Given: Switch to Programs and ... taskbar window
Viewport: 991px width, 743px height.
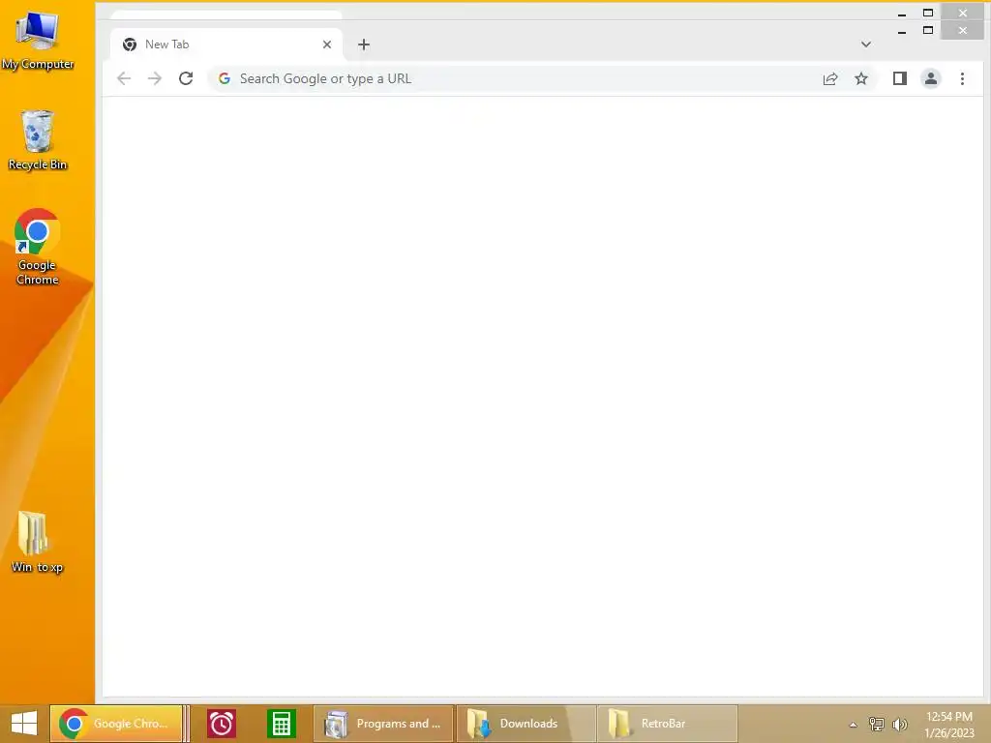Looking at the screenshot, I should 383,724.
